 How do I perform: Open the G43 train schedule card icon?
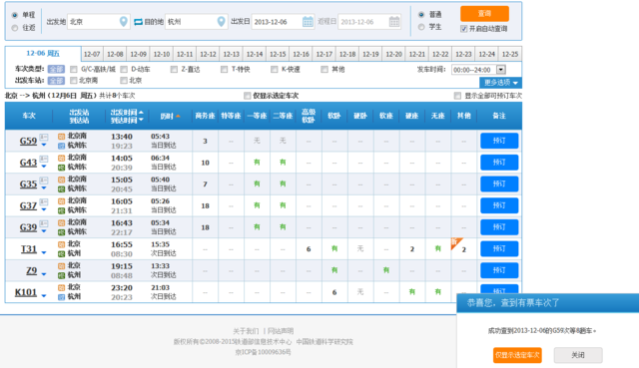(x=44, y=159)
